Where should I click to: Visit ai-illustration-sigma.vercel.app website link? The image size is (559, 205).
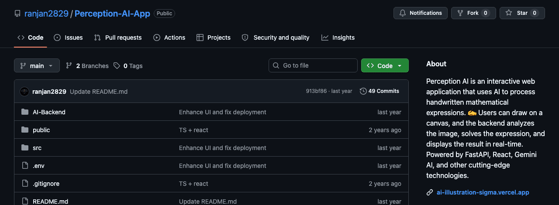(483, 192)
